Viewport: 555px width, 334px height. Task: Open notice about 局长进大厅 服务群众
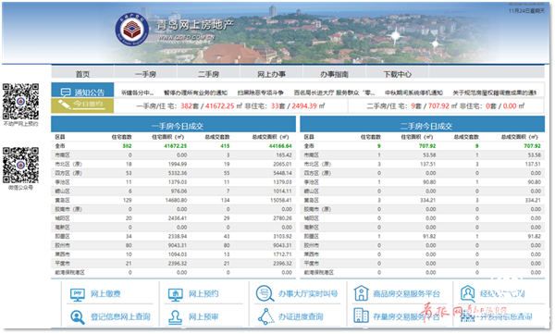pyautogui.click(x=334, y=93)
